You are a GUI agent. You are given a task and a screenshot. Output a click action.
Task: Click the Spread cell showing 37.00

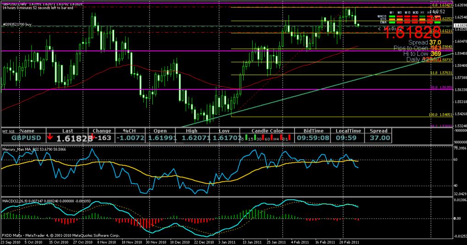coord(378,137)
